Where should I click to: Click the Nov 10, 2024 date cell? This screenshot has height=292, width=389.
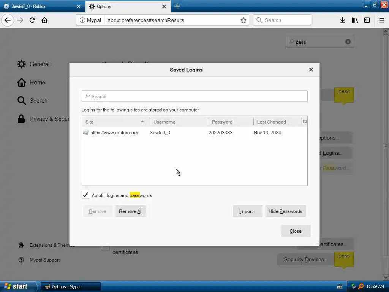[267, 133]
